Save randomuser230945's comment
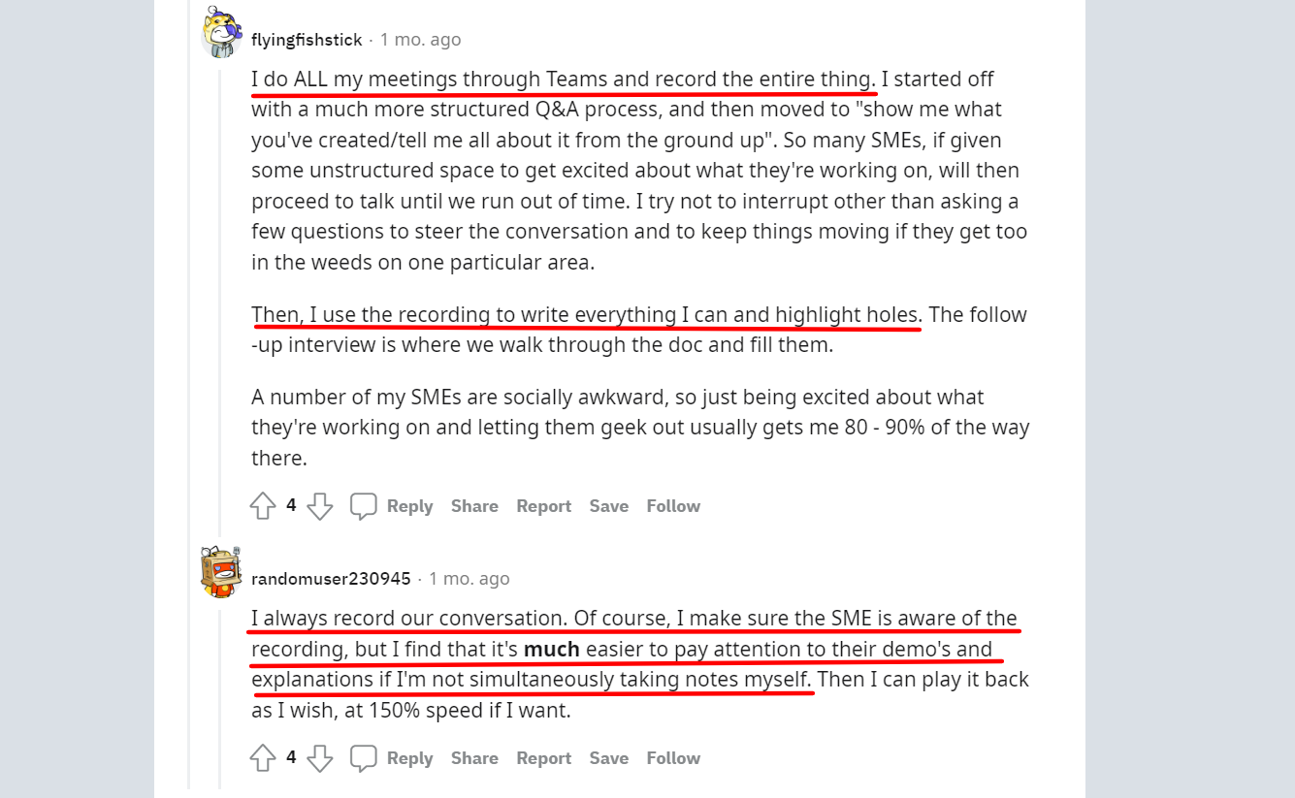This screenshot has height=798, width=1295. [608, 757]
